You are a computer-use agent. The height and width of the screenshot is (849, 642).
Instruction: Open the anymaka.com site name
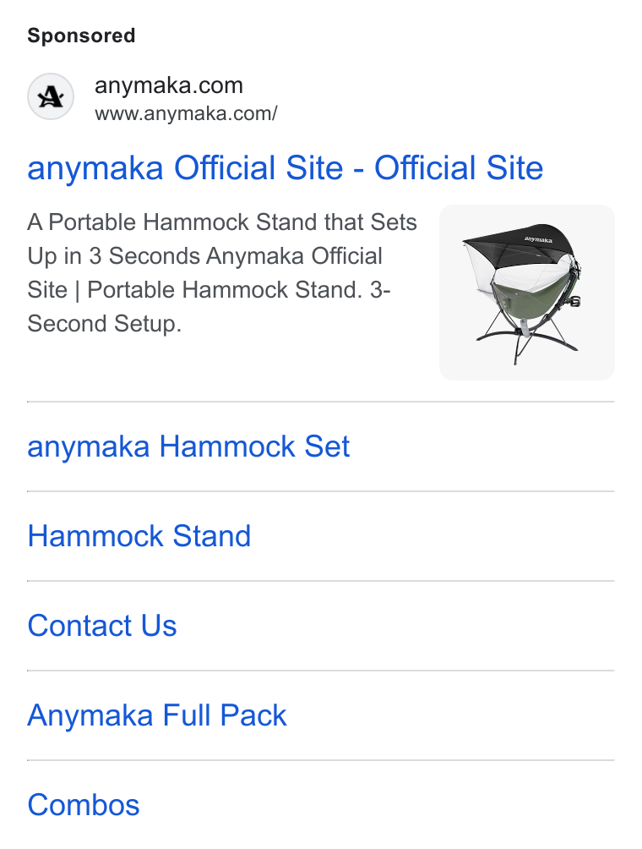[x=169, y=85]
